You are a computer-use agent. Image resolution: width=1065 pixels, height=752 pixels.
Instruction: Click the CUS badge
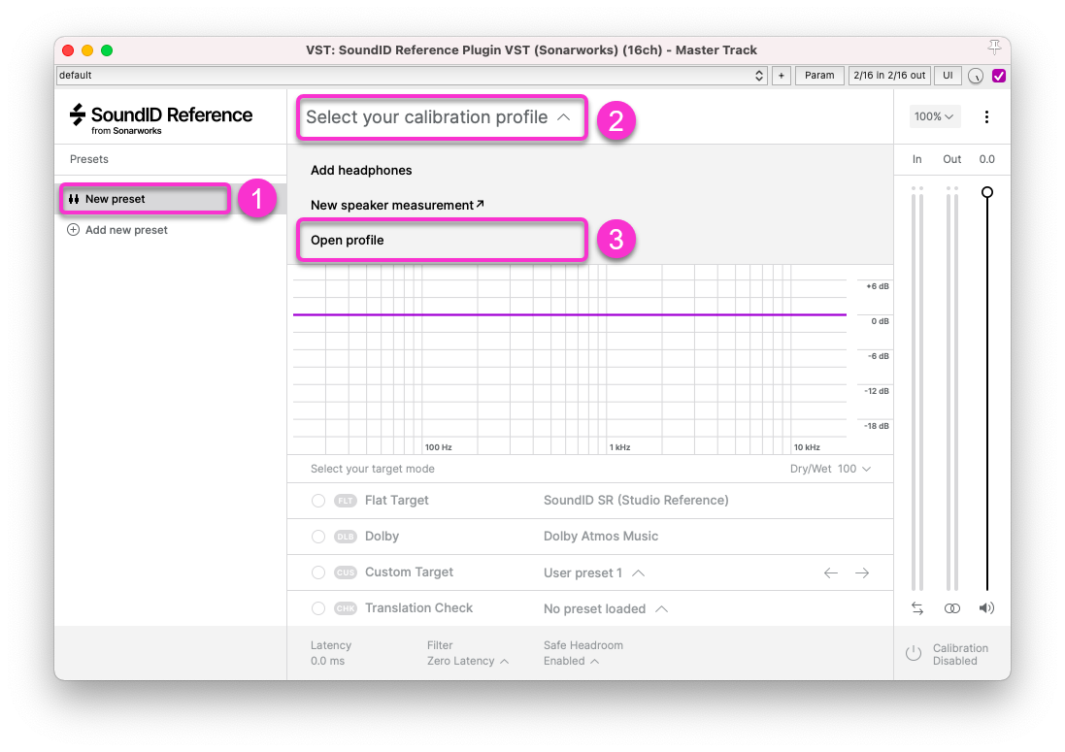(x=345, y=572)
